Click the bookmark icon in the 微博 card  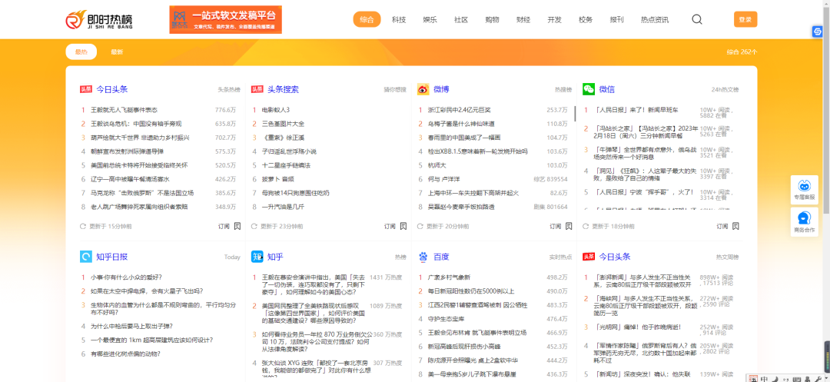[x=569, y=226]
